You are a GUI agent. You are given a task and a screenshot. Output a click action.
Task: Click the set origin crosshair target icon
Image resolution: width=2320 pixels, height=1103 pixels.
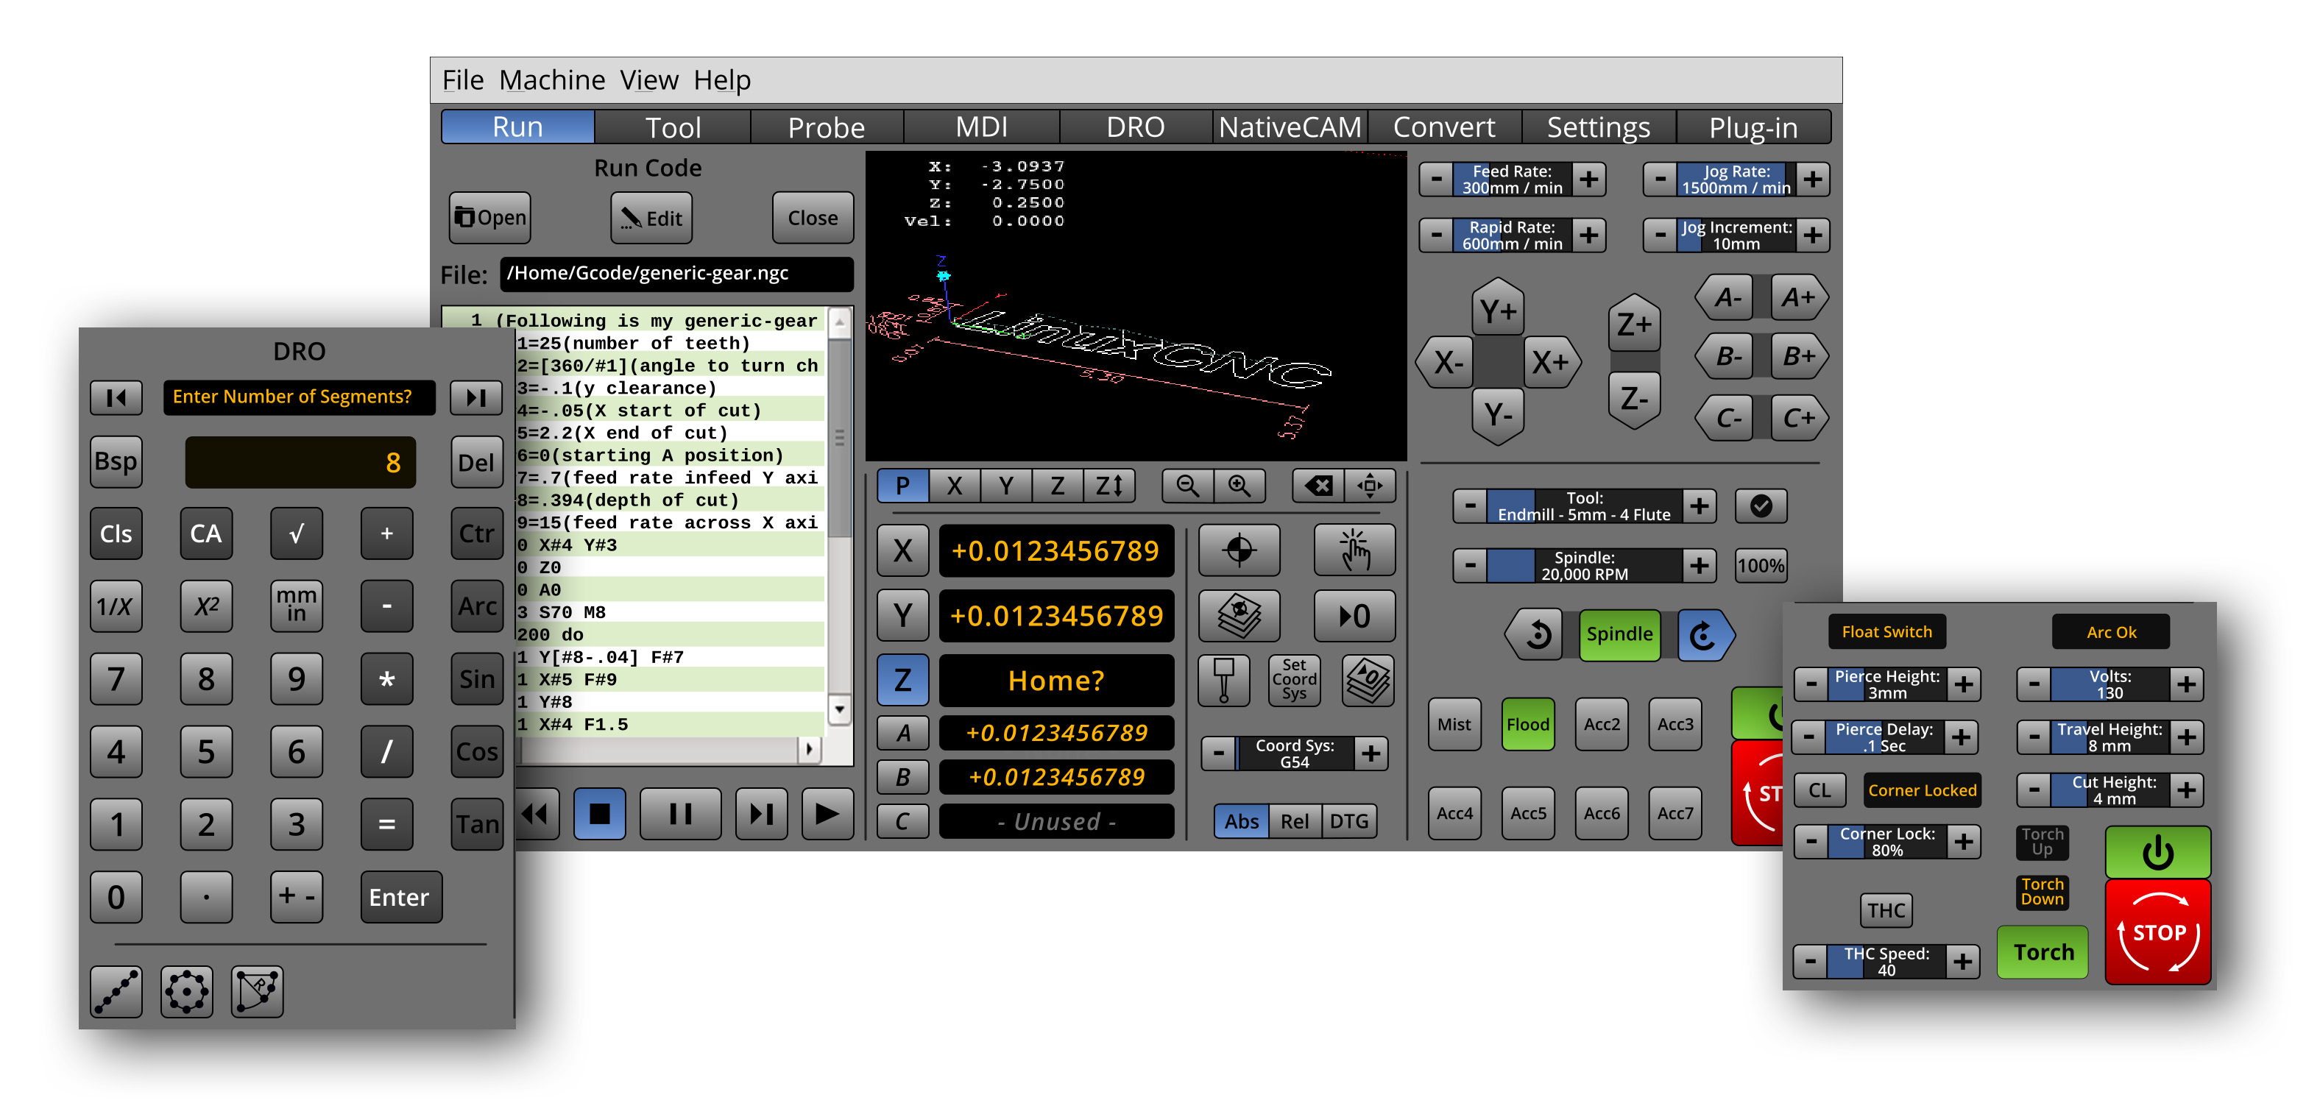pos(1239,550)
